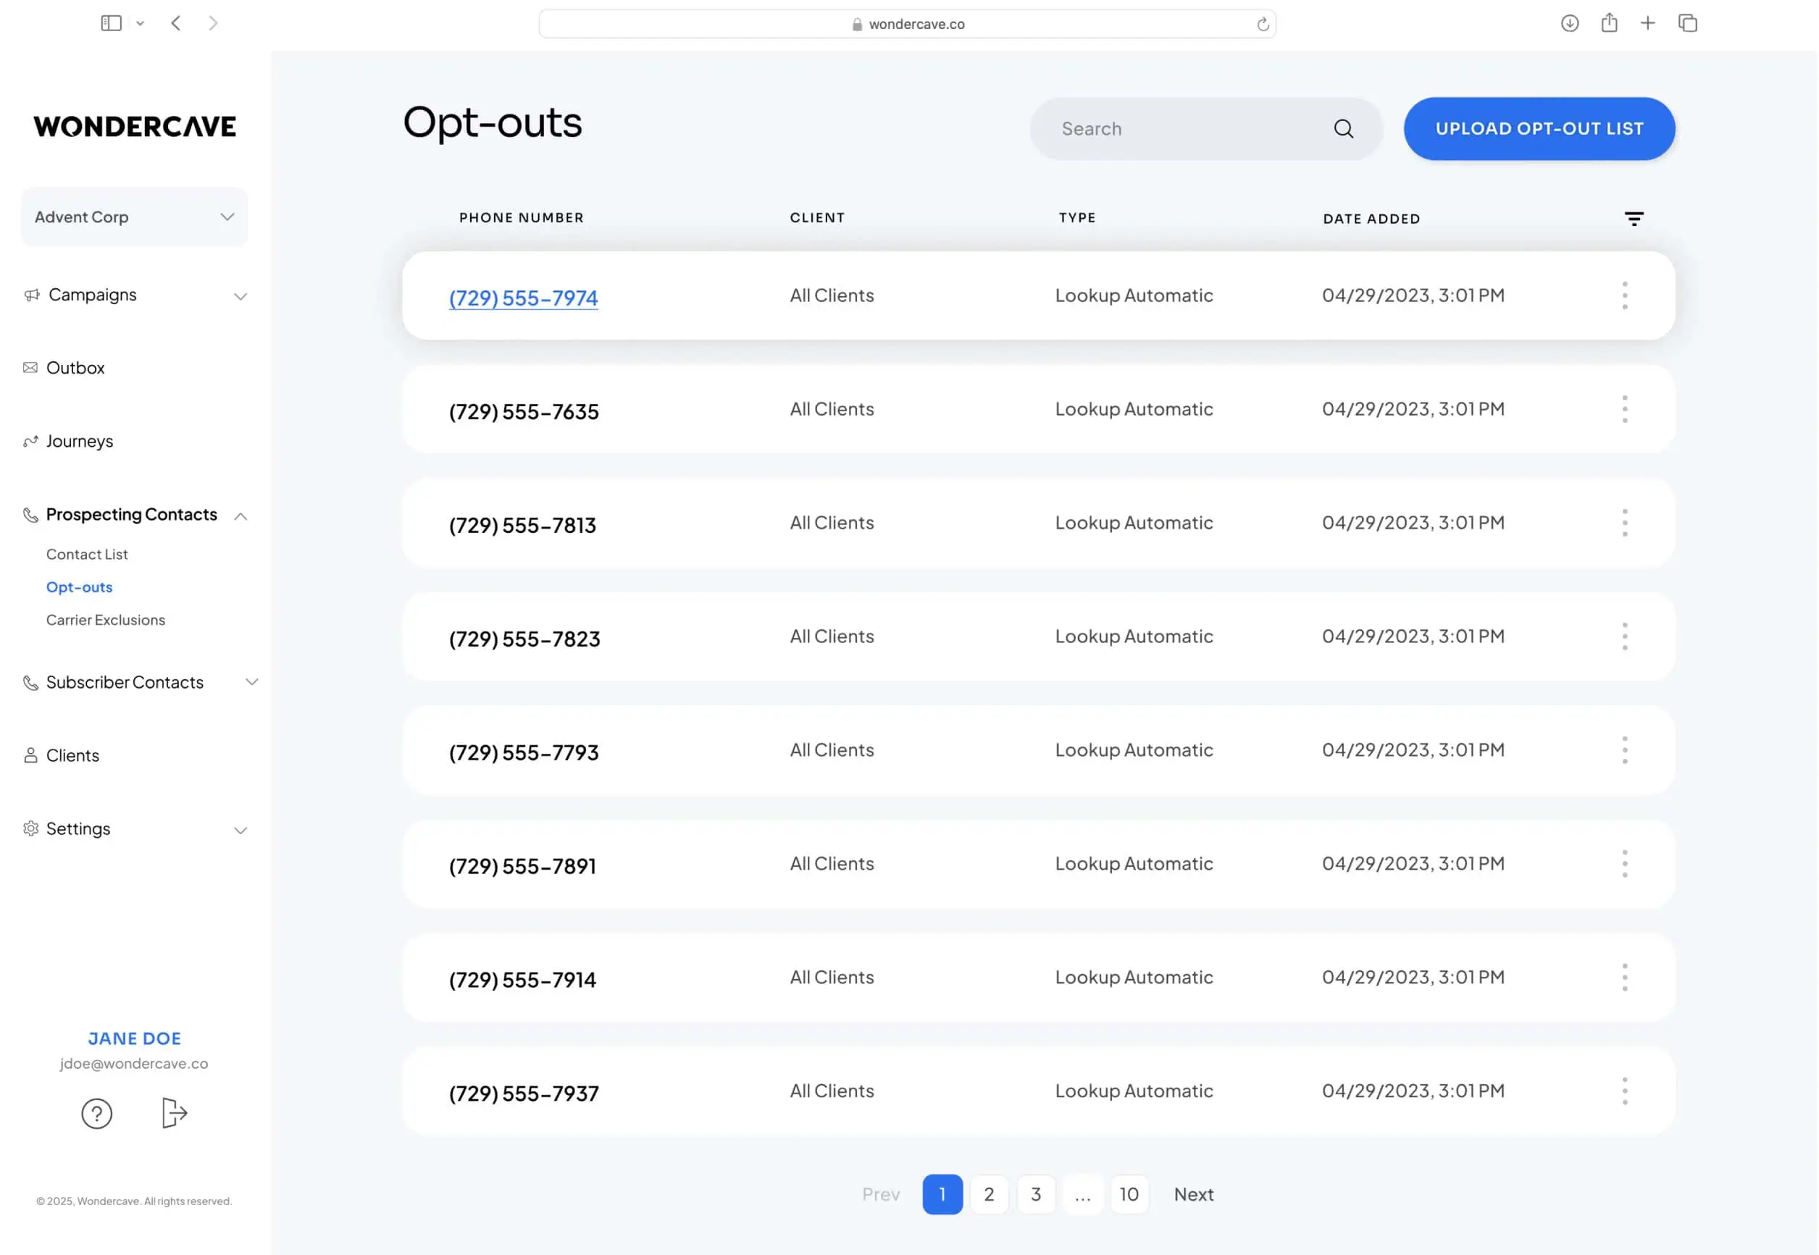Expand the Subscriber Contacts chevron
The height and width of the screenshot is (1255, 1819).
[251, 681]
